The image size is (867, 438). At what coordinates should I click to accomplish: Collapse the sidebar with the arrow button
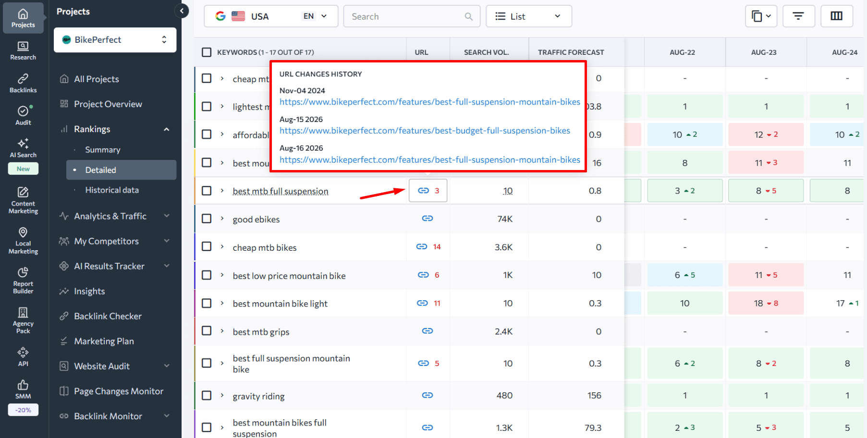click(182, 11)
